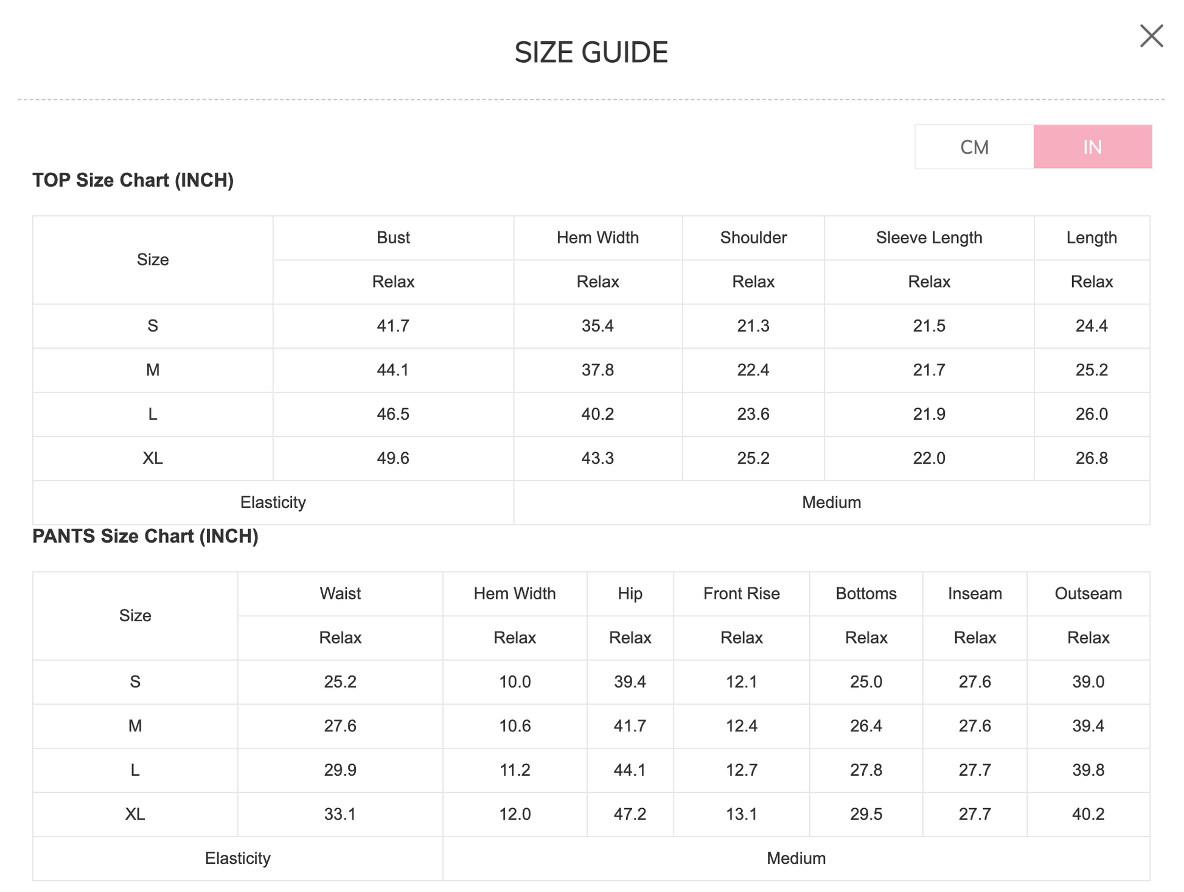Viewport: 1184px width, 892px height.
Task: Click Elasticity label in pants chart
Action: tap(237, 859)
